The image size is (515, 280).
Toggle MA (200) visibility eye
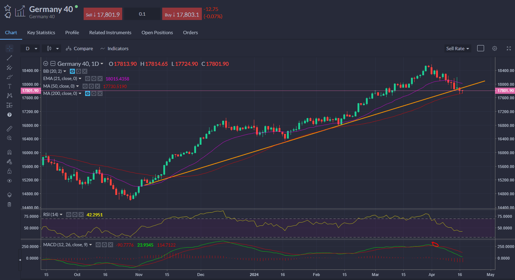88,93
